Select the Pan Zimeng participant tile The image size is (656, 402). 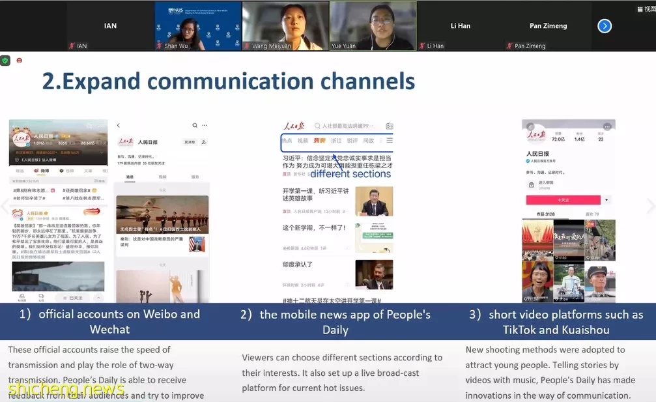[548, 26]
